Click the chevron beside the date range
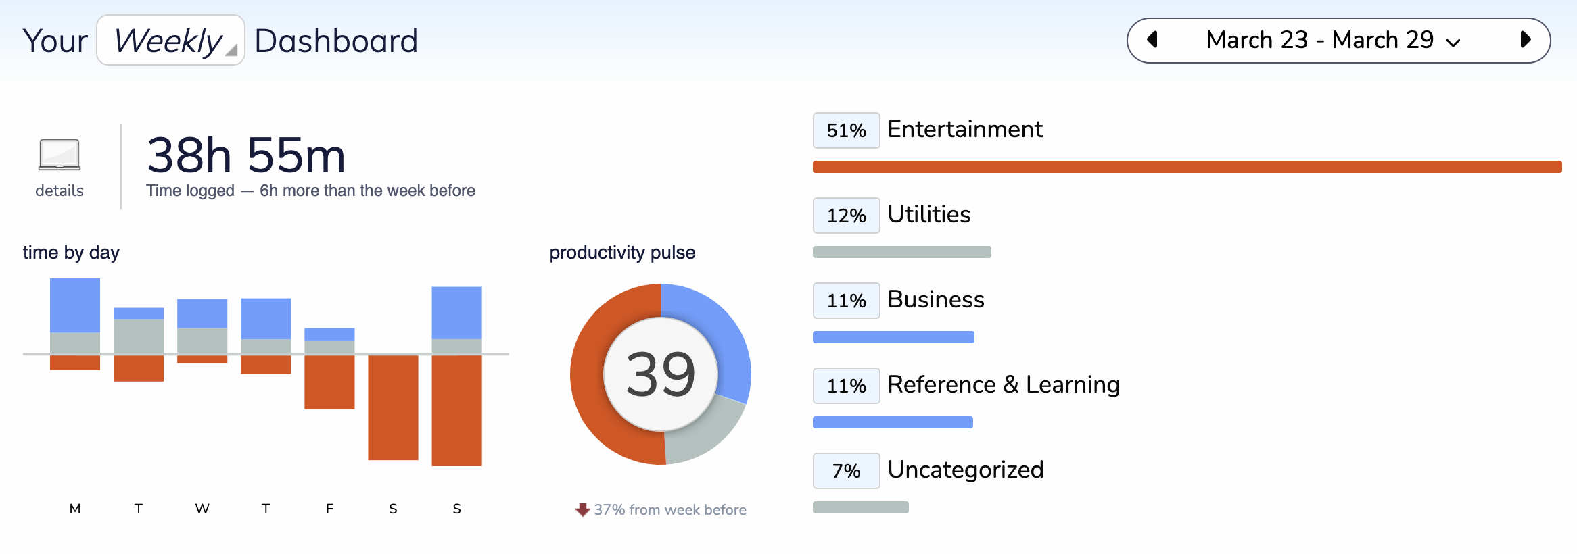 (x=1453, y=43)
